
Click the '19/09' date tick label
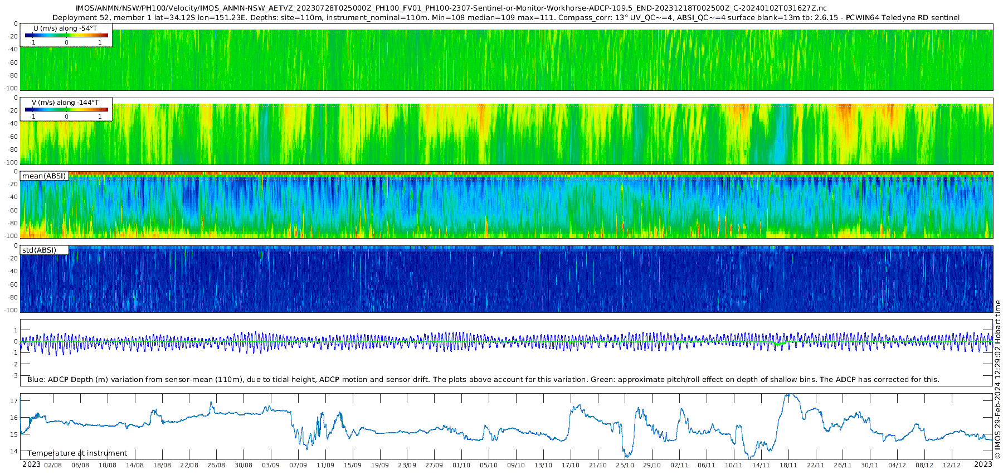[x=380, y=465]
